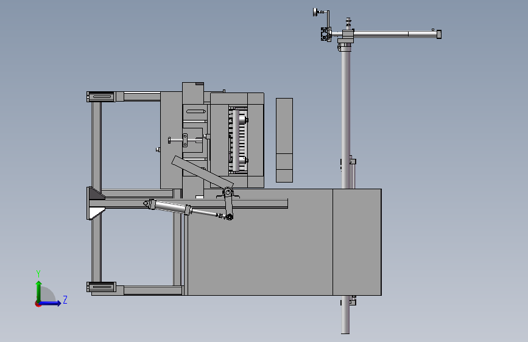Image resolution: width=528 pixels, height=342 pixels.
Task: Select the lower left slotted foot bracket
Action: pos(101,287)
